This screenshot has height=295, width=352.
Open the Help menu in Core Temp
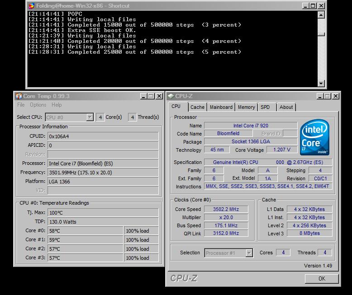pyautogui.click(x=57, y=105)
